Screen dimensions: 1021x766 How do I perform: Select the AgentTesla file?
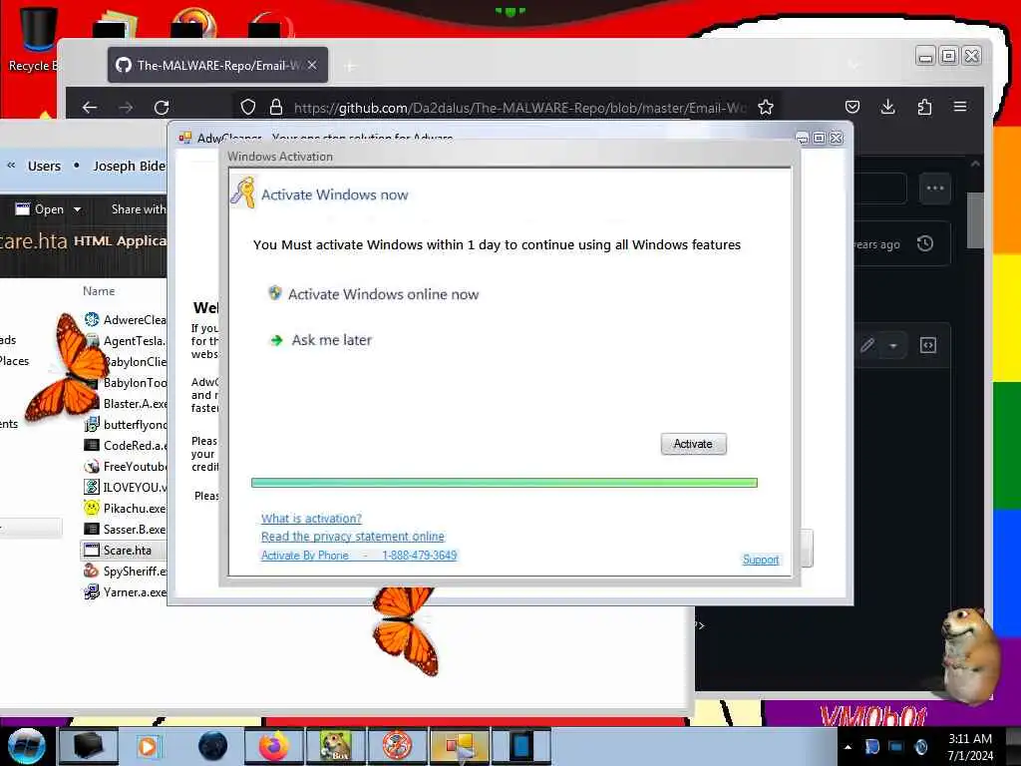coord(125,341)
